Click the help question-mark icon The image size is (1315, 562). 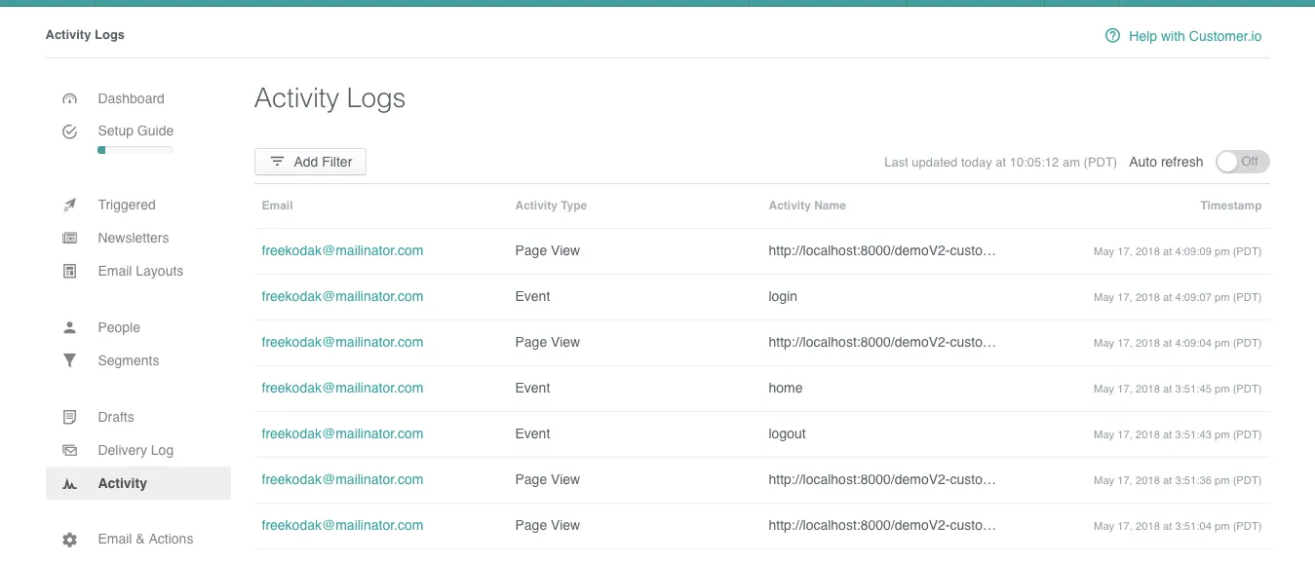click(1112, 36)
